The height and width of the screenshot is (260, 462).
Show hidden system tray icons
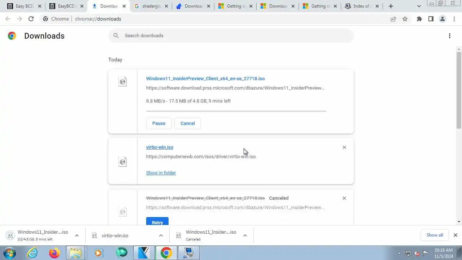point(399,253)
